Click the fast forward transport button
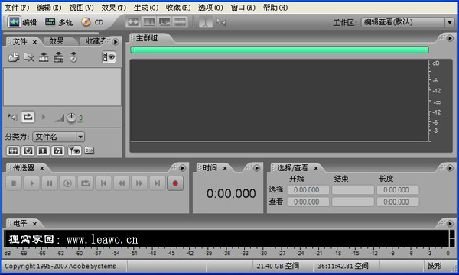The height and width of the screenshot is (275, 459). [139, 183]
